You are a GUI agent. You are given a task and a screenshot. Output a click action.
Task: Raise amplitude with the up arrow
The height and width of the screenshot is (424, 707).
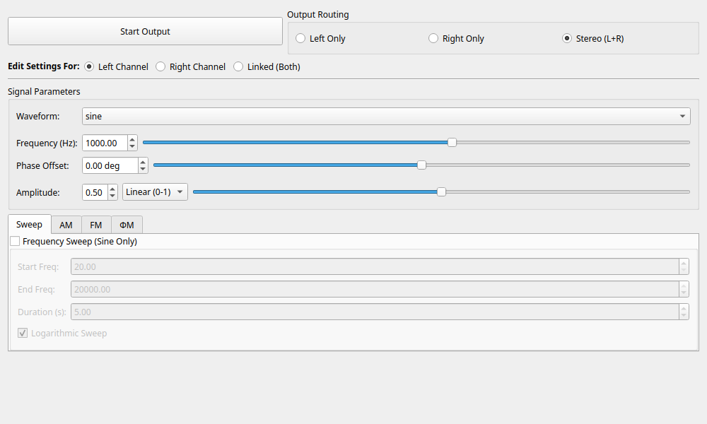tap(112, 189)
